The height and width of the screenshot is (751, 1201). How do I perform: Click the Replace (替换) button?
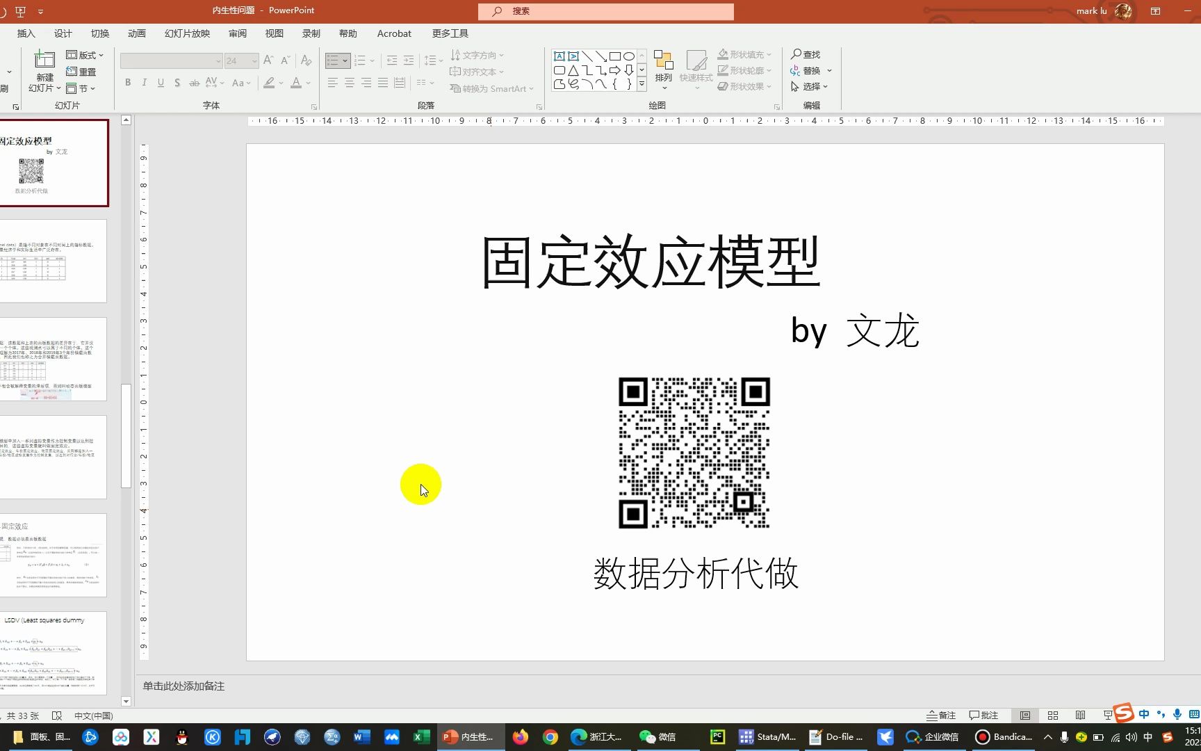810,70
